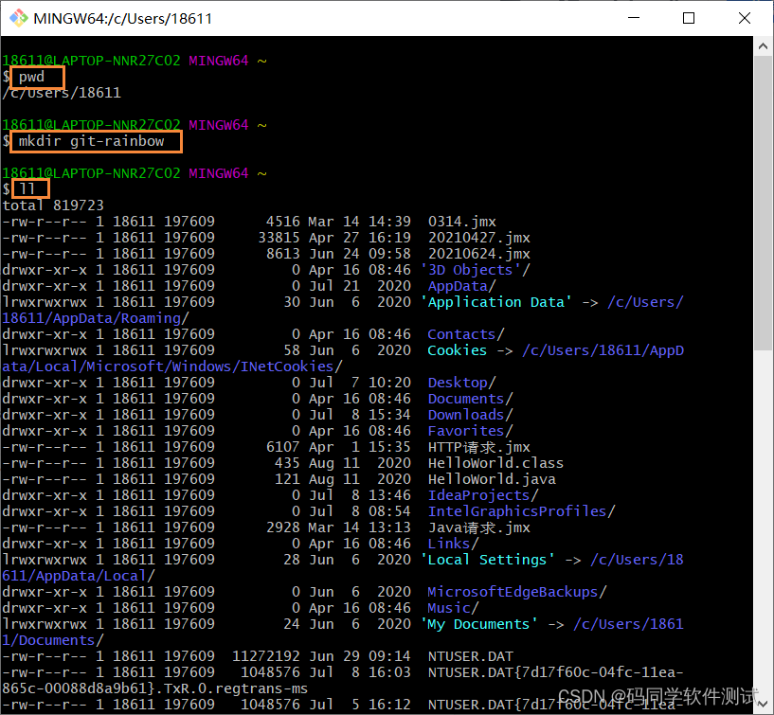Click the Jul 7 10:20 timestamp
Screen dimensions: 774x715
(360, 383)
